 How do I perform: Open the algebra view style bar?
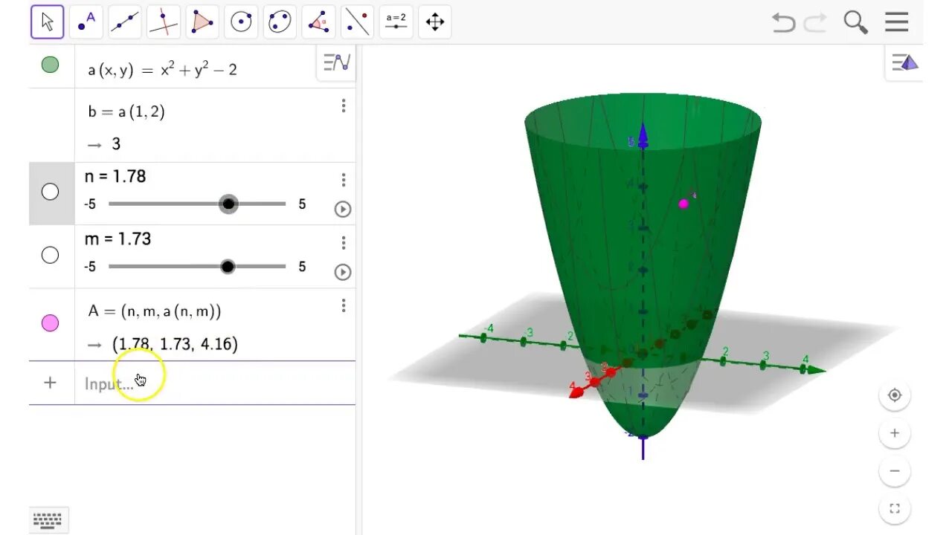click(337, 63)
